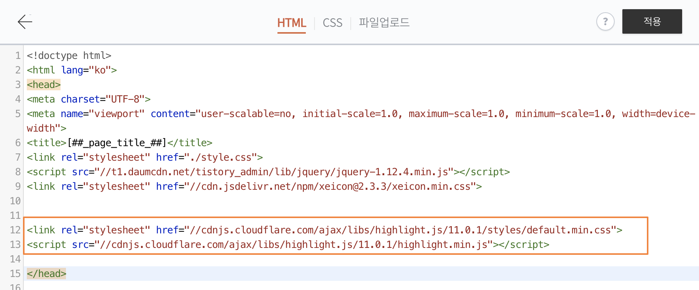Click the ./style.css stylesheet link line
The width and height of the screenshot is (699, 290).
point(145,157)
